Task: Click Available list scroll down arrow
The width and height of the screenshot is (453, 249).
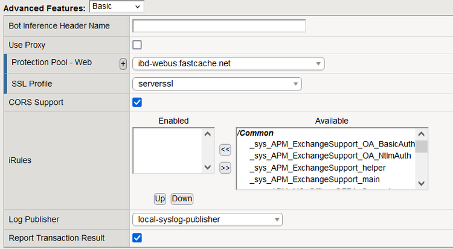Action: pyautogui.click(x=422, y=184)
